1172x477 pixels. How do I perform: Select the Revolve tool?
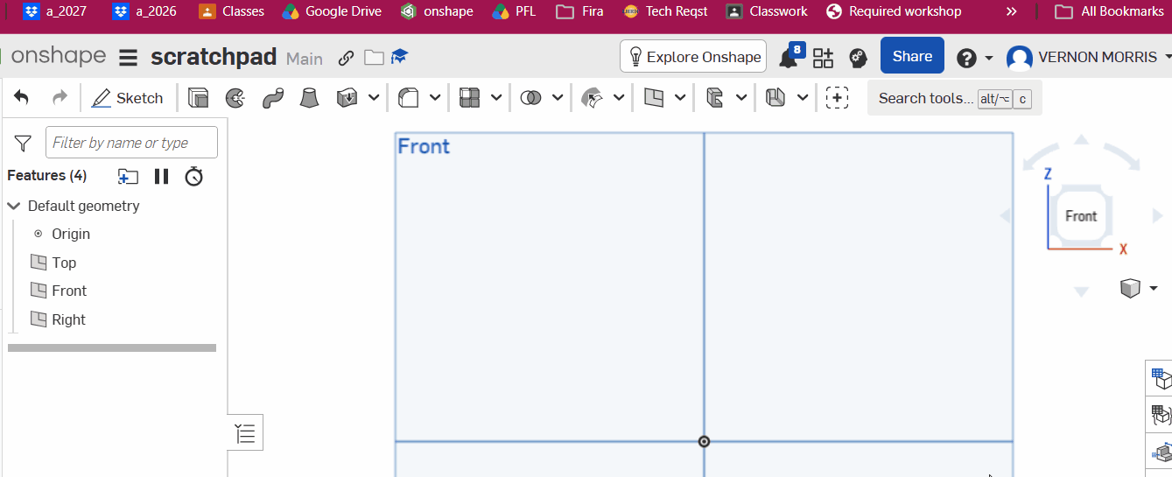pyautogui.click(x=235, y=98)
